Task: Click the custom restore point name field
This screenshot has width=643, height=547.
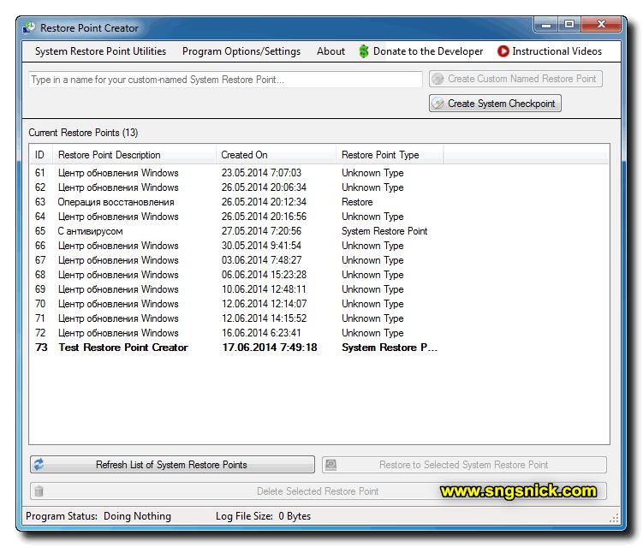Action: click(x=225, y=80)
